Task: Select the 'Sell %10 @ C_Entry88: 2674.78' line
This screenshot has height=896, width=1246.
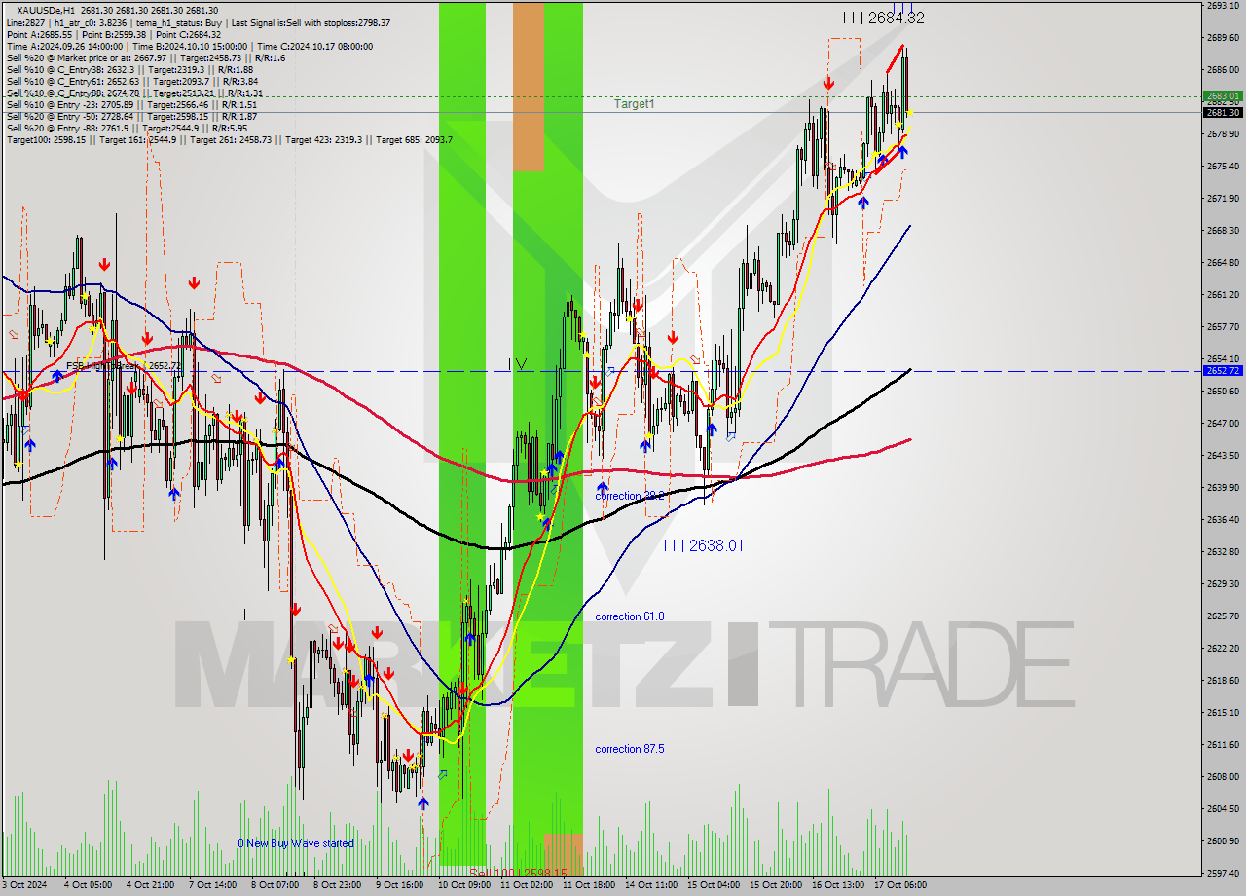Action: pos(135,93)
